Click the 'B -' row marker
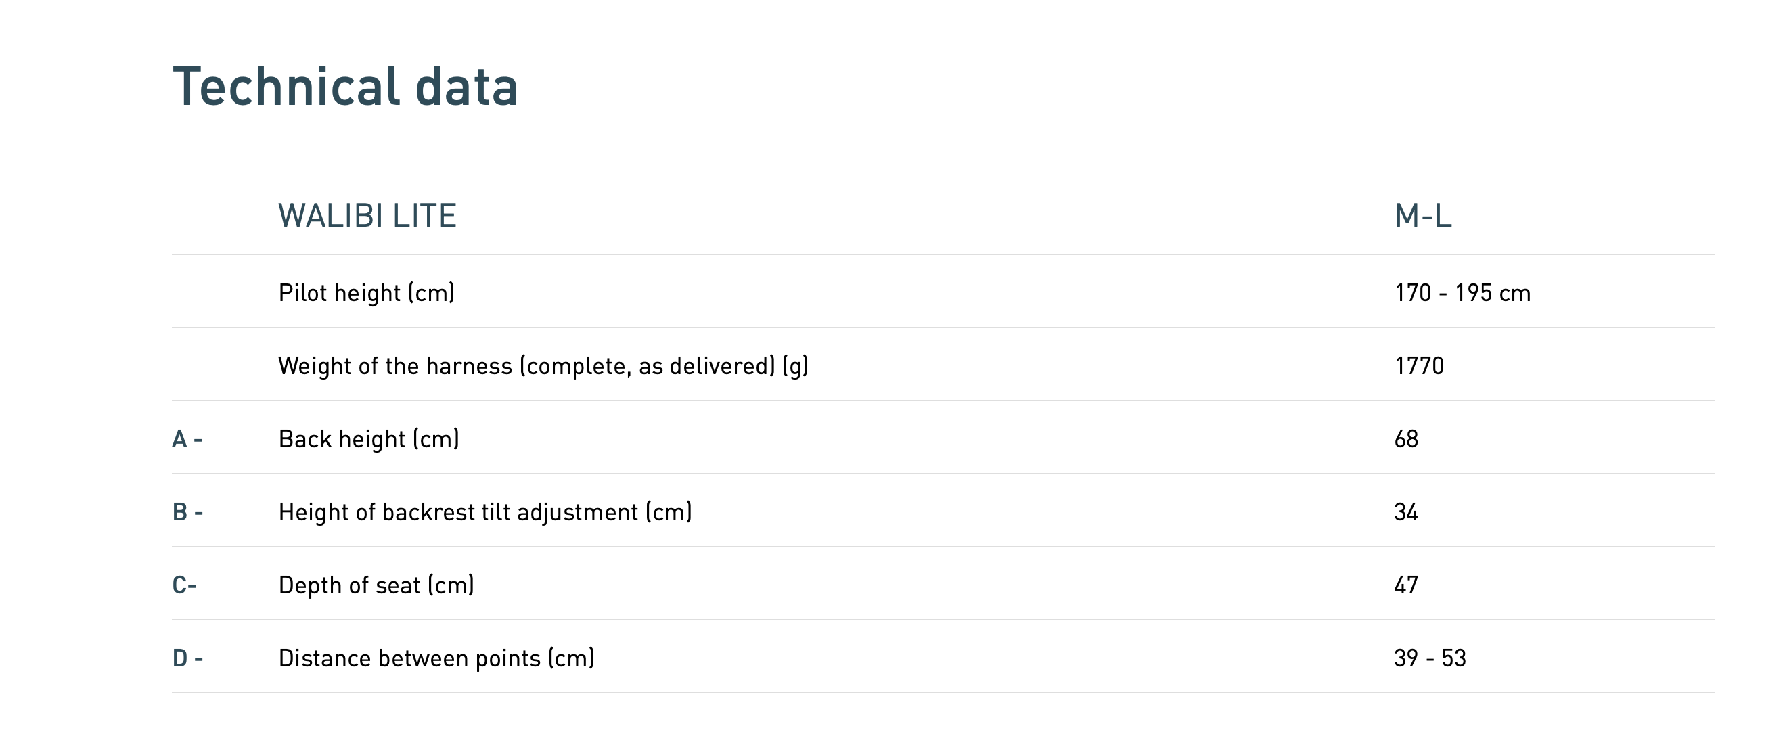 point(187,512)
